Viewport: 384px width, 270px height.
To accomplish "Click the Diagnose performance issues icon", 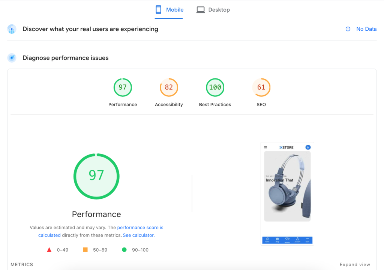I will 12,58.
